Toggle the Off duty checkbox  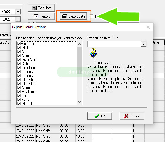[19, 75]
